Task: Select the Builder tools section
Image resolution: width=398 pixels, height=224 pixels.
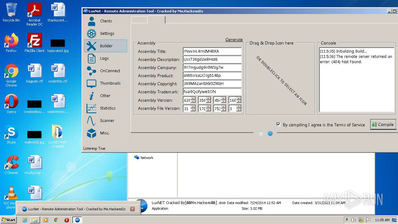Action: point(106,46)
